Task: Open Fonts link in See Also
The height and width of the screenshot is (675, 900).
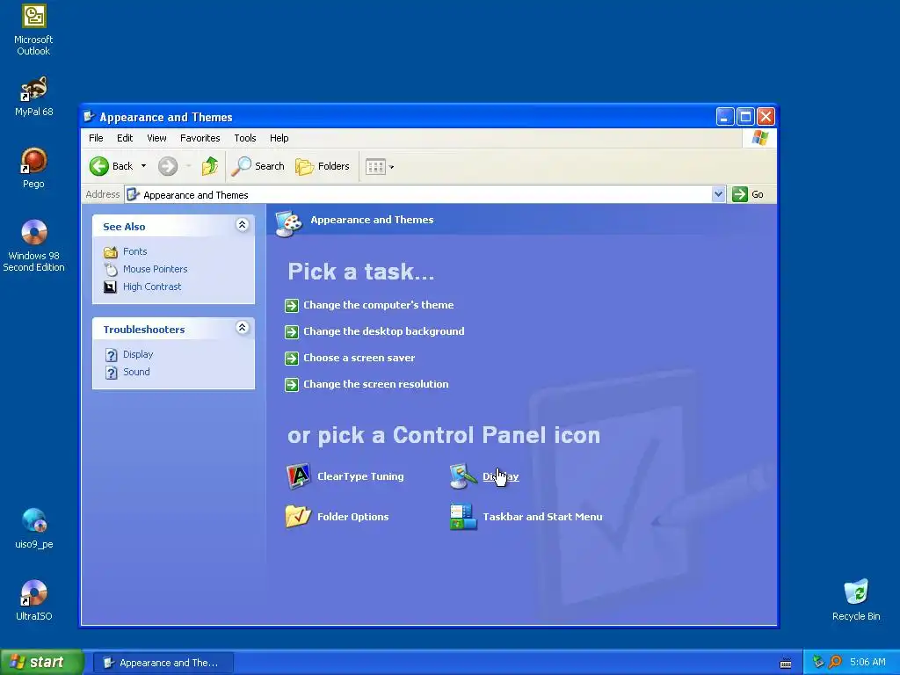Action: tap(134, 251)
